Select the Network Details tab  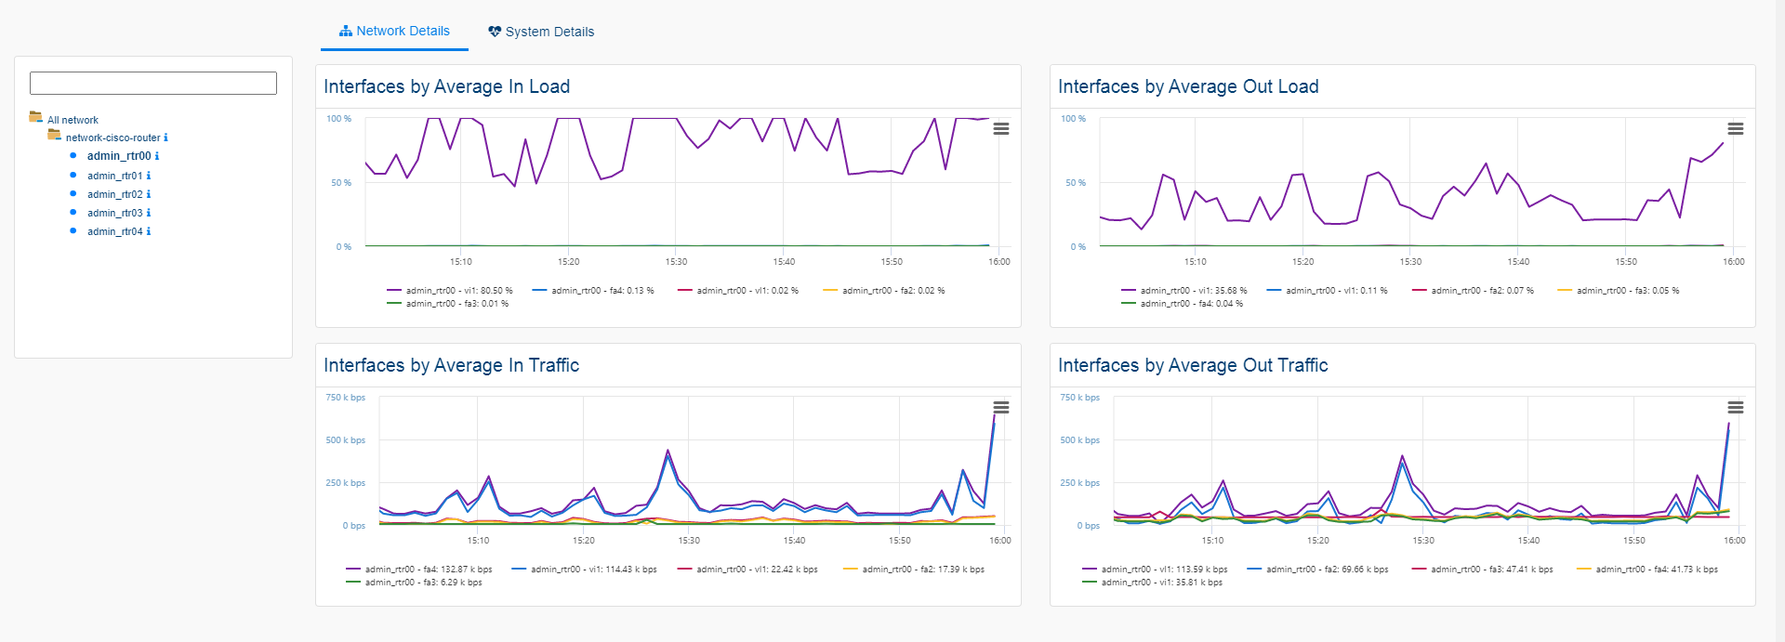click(x=394, y=32)
